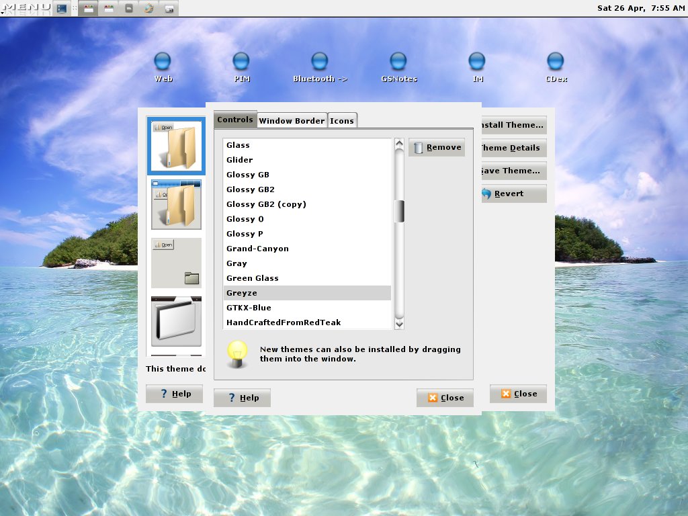This screenshot has height=516, width=688.
Task: Select the Glossy P theme
Action: [307, 234]
